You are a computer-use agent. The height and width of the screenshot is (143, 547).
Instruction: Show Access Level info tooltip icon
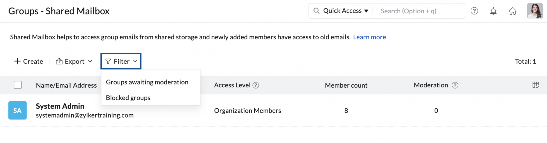pos(256,85)
